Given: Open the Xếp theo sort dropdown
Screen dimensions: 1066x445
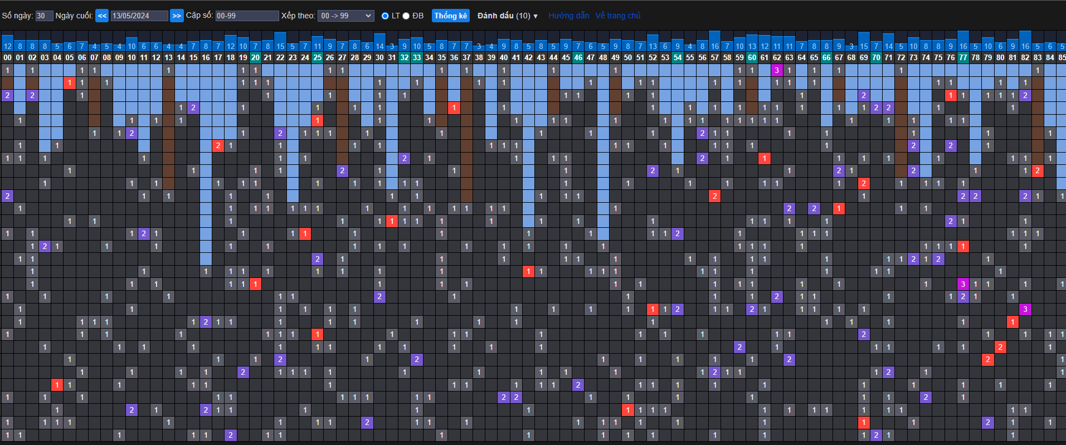Looking at the screenshot, I should (345, 16).
